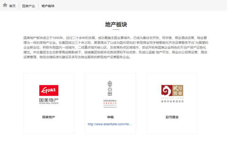This screenshot has width=227, height=145.
Task: Click the 申福 vertical character logo mark
Action: click(x=110, y=88)
